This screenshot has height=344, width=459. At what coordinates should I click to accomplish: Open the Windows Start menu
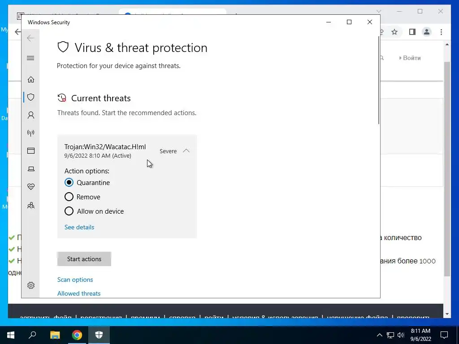pyautogui.click(x=11, y=335)
